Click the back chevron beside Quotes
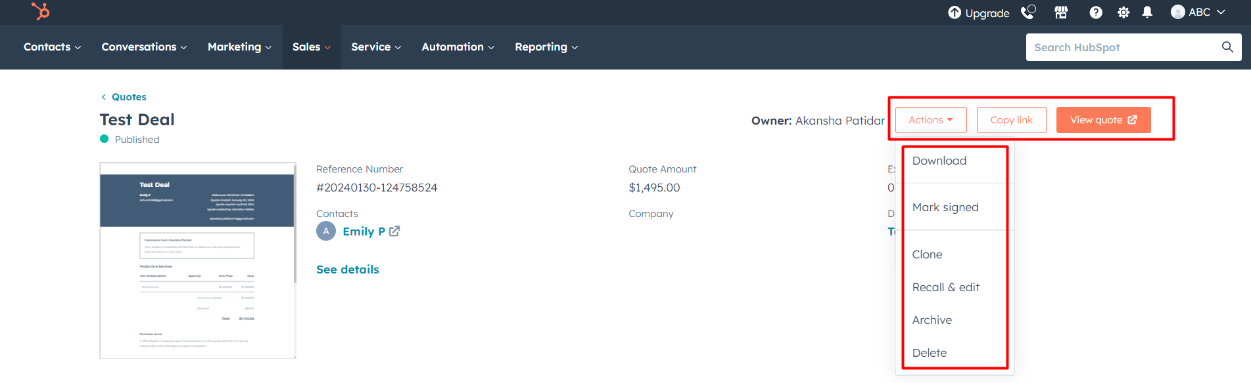The image size is (1251, 383). pyautogui.click(x=103, y=97)
